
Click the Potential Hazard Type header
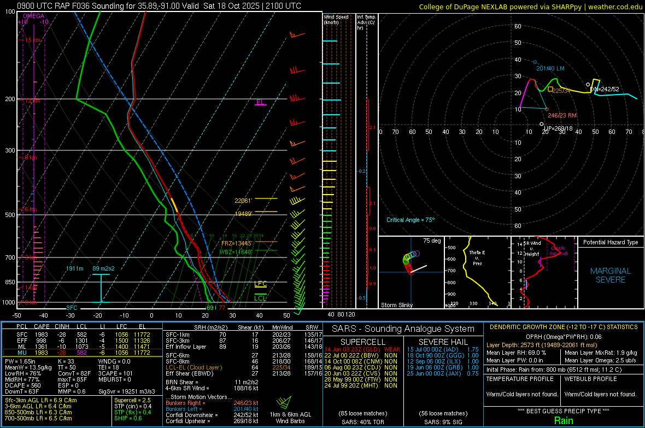click(x=611, y=242)
